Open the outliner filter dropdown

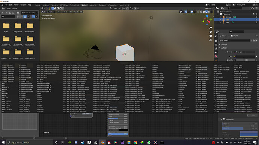[x=252, y=8]
